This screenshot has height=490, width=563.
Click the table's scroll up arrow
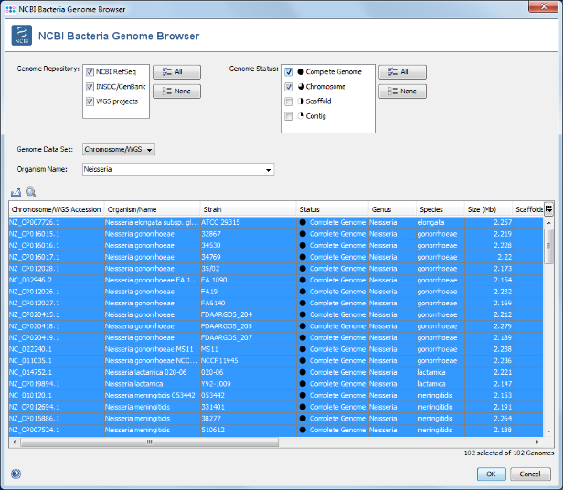(x=548, y=223)
